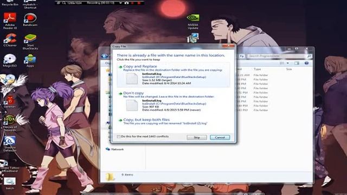The image size is (347, 195).
Task: Open the mybatch shortcut on the desktop
Action: [x=30, y=4]
